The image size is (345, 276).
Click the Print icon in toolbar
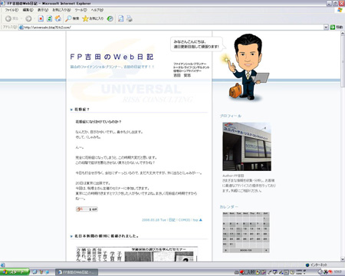(130, 18)
